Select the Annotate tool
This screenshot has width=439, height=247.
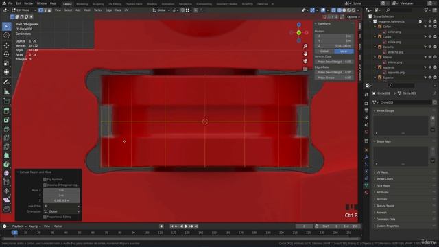[x=6, y=82]
